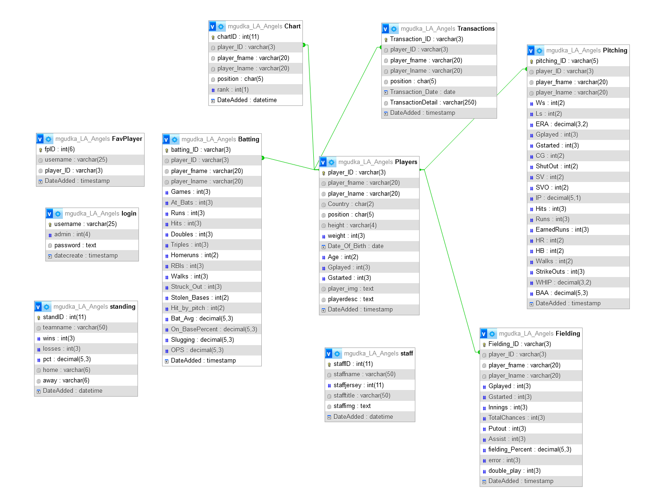Click the gear icon on FavPlayer table
This screenshot has height=503, width=662.
tap(48, 139)
